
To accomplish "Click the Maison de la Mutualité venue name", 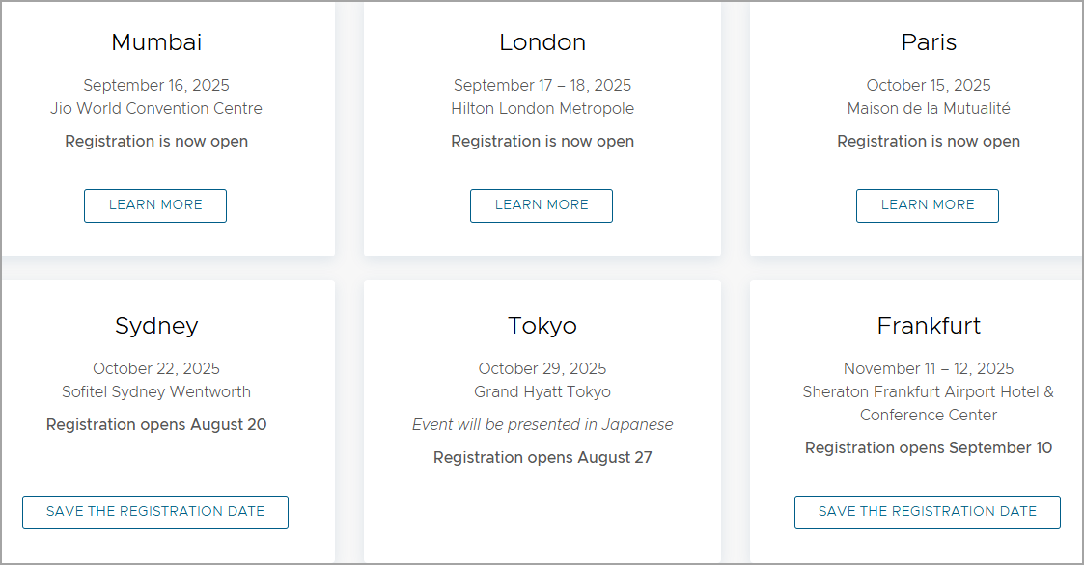I will pos(929,108).
